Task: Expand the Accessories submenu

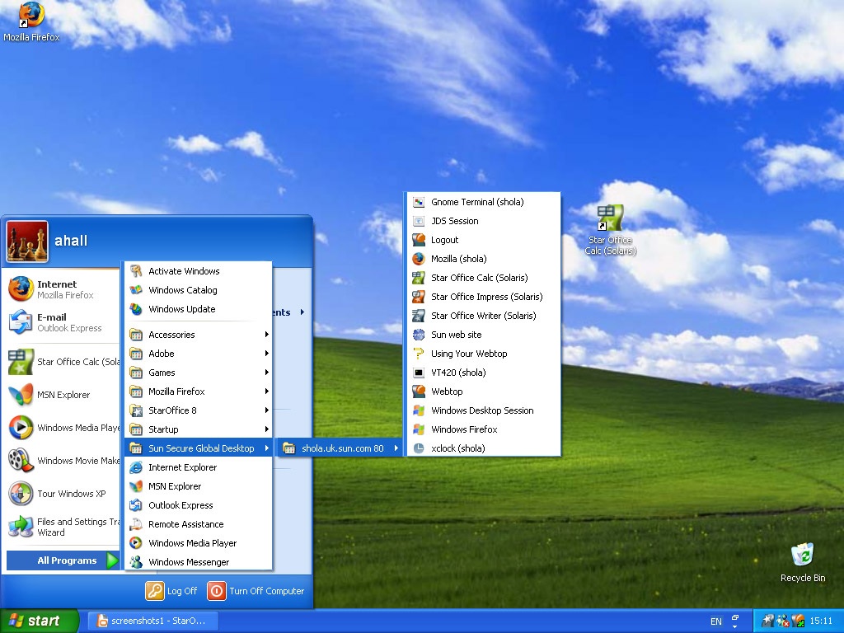Action: 171,335
